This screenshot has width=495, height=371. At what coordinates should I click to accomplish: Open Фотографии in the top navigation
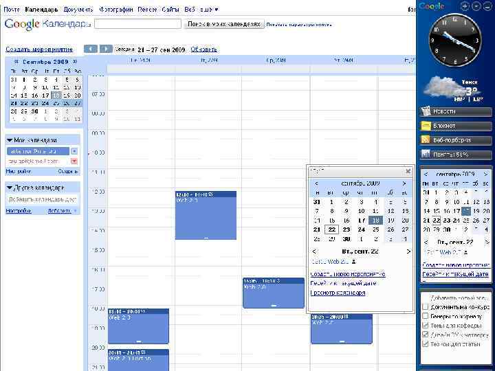116,10
